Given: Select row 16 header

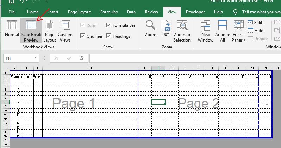Looking at the screenshot, I should [x=6, y=136].
